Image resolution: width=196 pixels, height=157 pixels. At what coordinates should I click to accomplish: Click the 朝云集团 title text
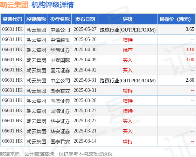[x=14, y=5]
